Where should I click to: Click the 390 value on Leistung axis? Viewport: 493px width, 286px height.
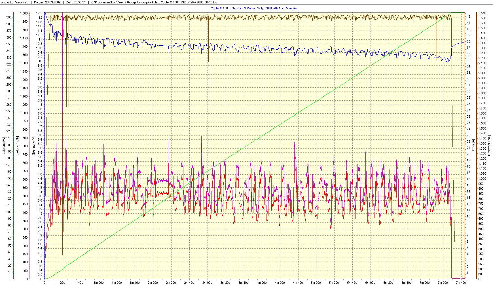(x=9, y=17)
